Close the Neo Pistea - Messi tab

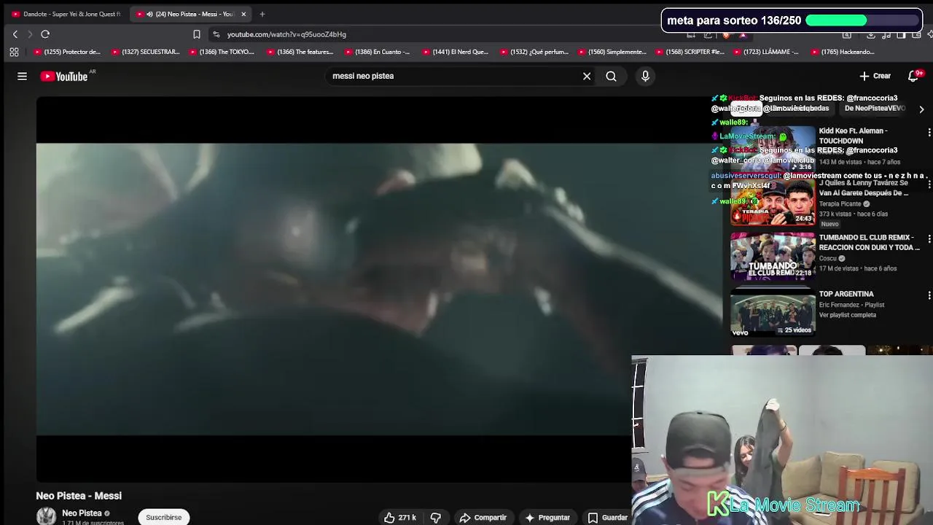click(x=243, y=14)
